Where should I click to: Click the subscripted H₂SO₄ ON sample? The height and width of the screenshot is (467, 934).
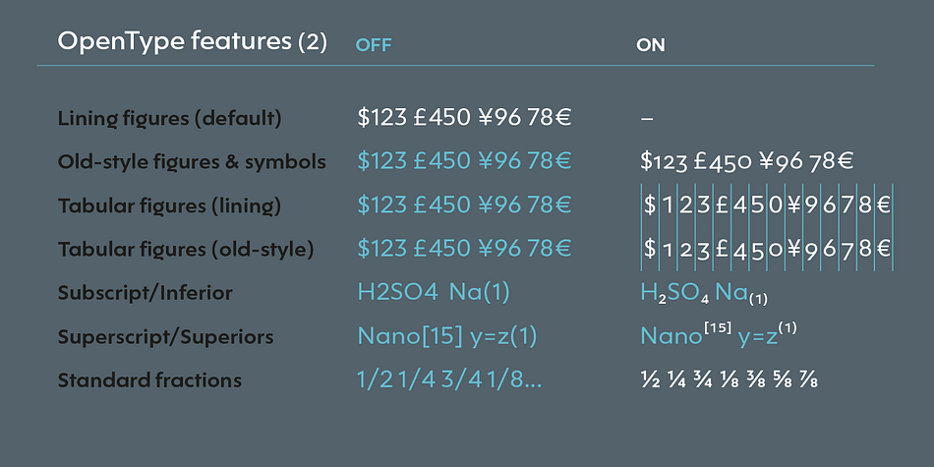[x=704, y=294]
